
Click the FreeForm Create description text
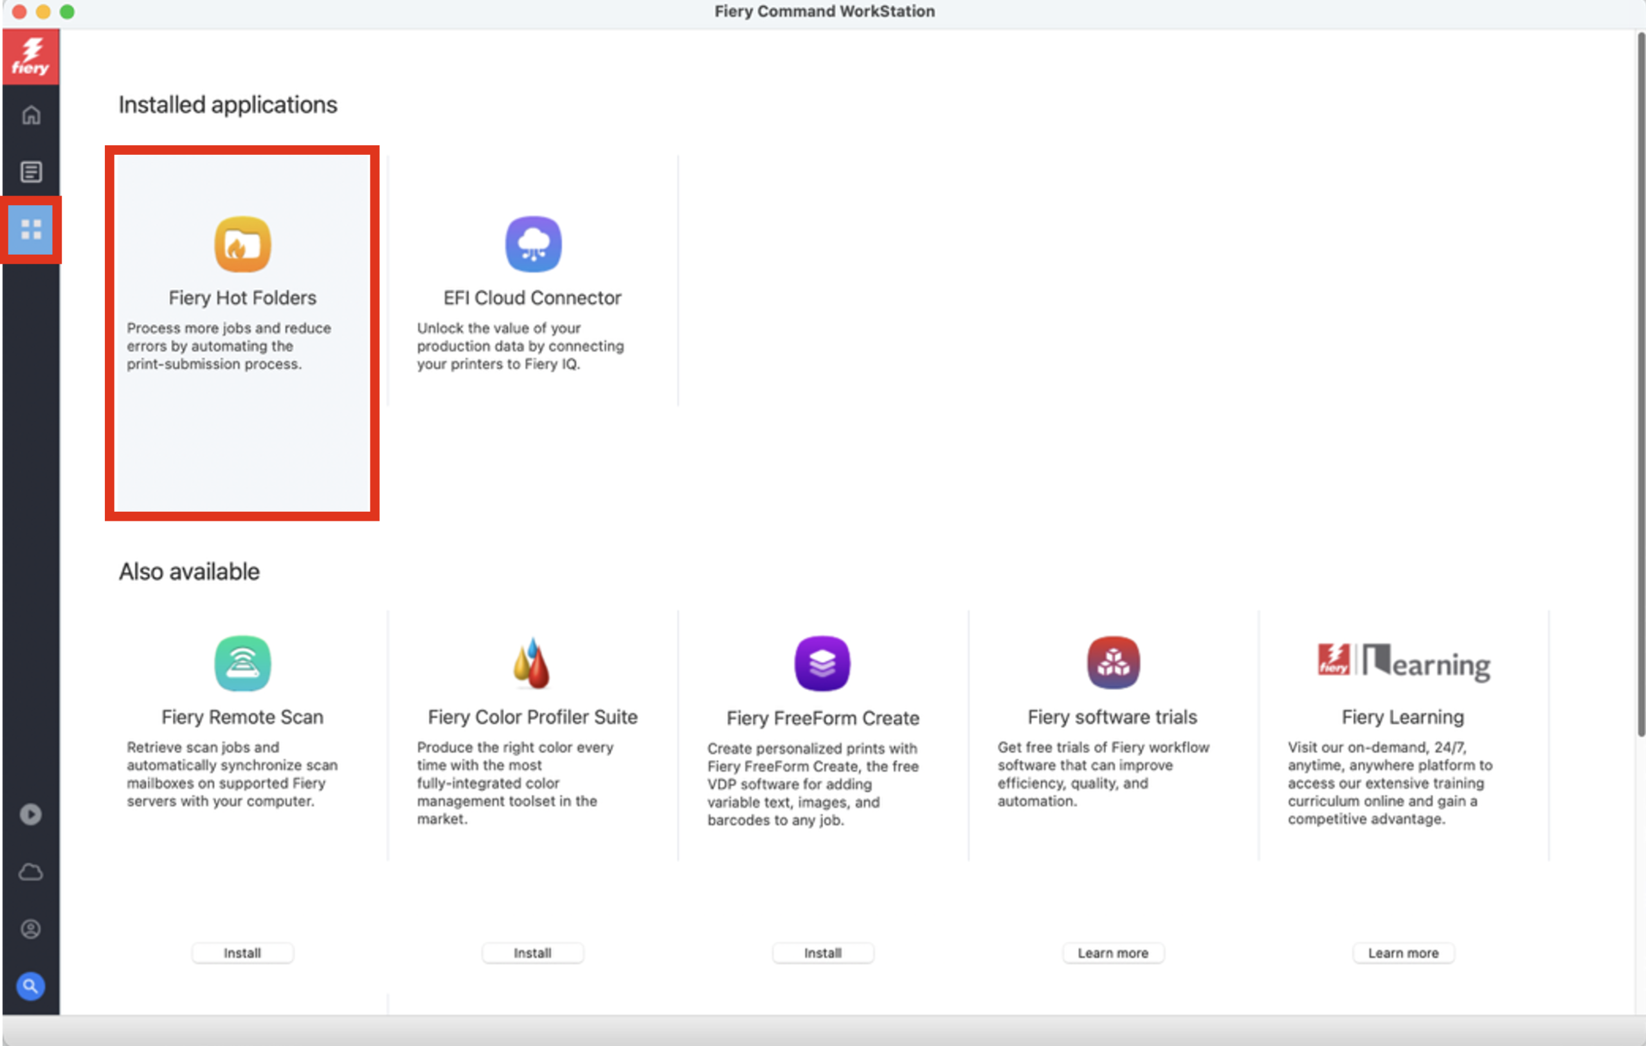813,784
